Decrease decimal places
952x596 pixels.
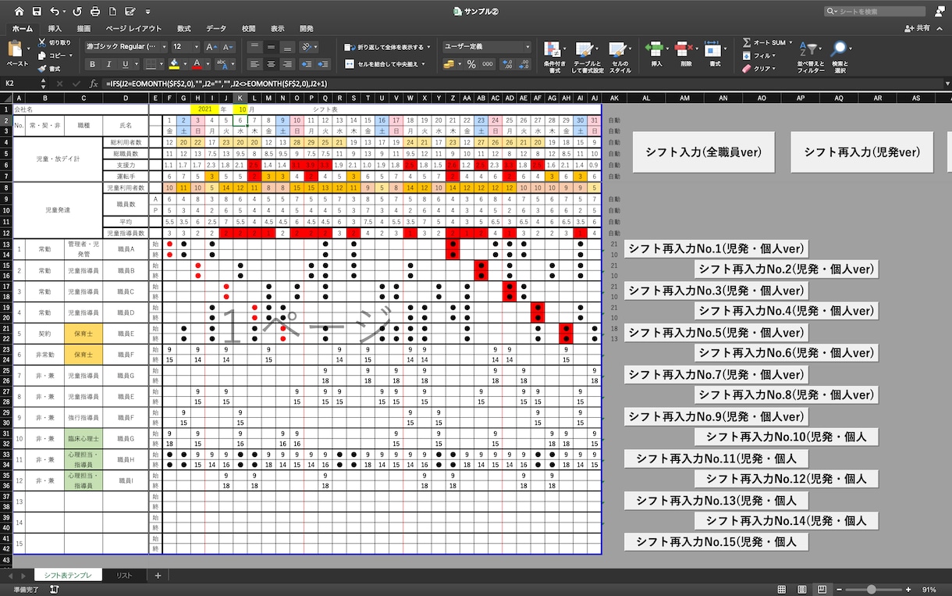pos(525,65)
